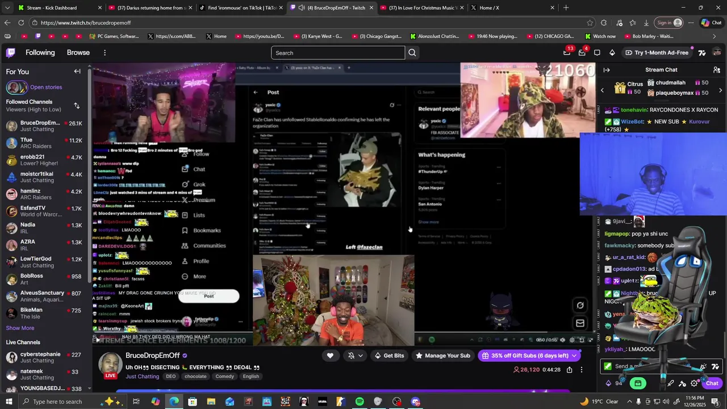Expand Show More followed channels
This screenshot has width=727, height=409.
20,328
